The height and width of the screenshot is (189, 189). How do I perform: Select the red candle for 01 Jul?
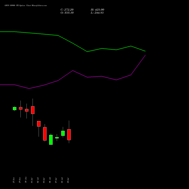pos(33,110)
